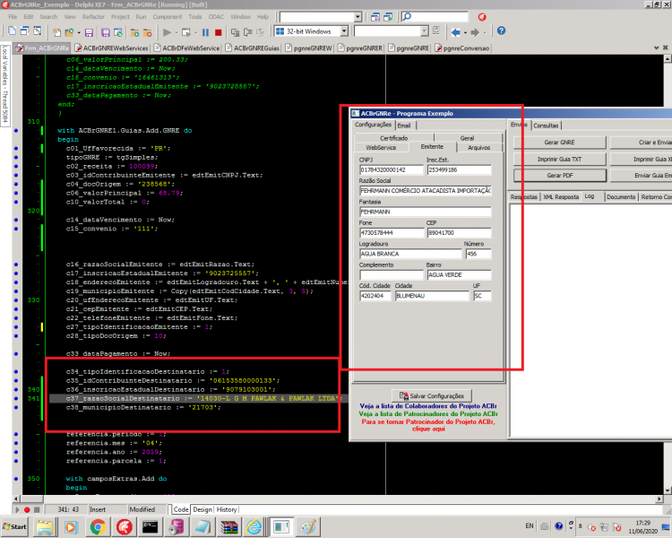Click the Salvar Configurações button
672x538 pixels.
click(432, 395)
